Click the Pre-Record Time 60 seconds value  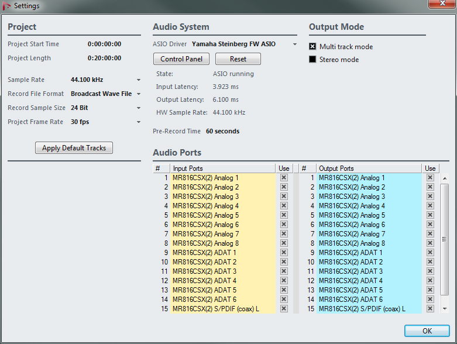(223, 131)
